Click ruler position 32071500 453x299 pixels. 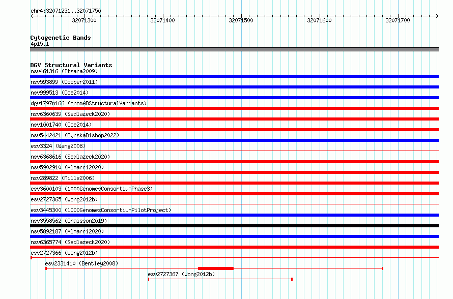click(x=241, y=20)
